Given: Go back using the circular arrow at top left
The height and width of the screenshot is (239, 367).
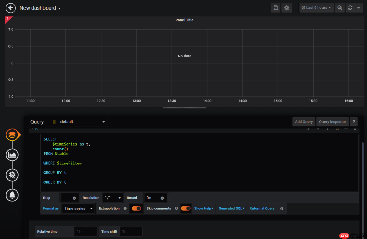Looking at the screenshot, I should pos(10,8).
